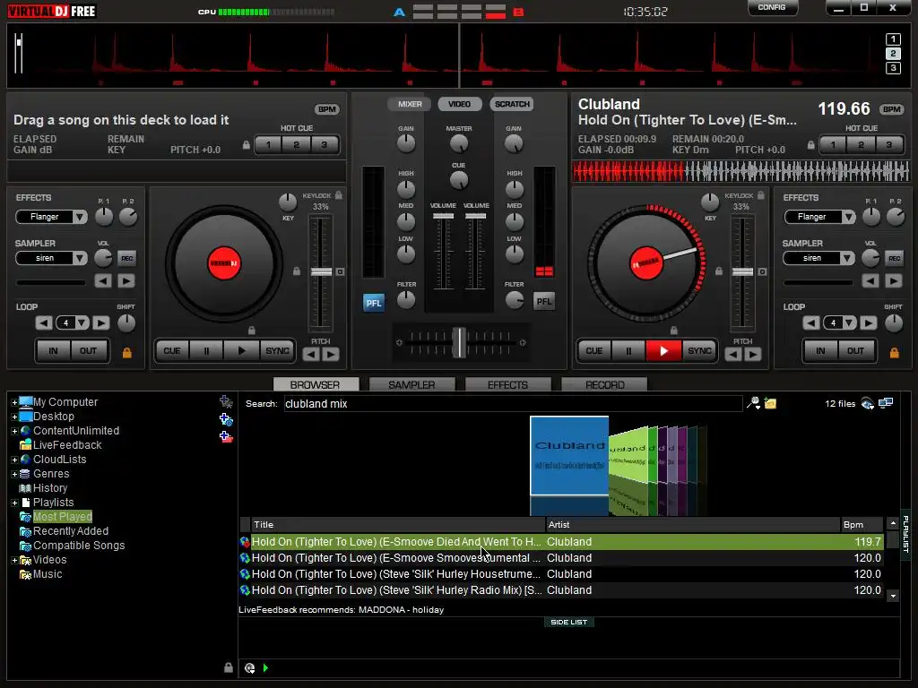Click left deck play button
The width and height of the screenshot is (918, 688).
241,351
